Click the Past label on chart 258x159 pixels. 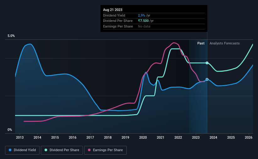201,44
